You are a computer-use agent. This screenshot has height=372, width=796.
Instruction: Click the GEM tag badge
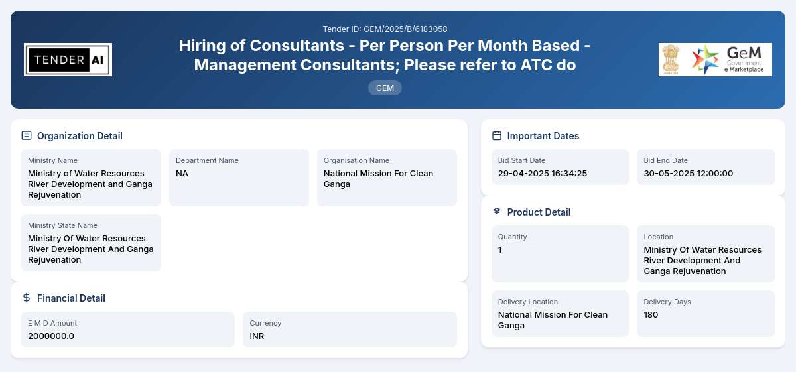pos(385,88)
